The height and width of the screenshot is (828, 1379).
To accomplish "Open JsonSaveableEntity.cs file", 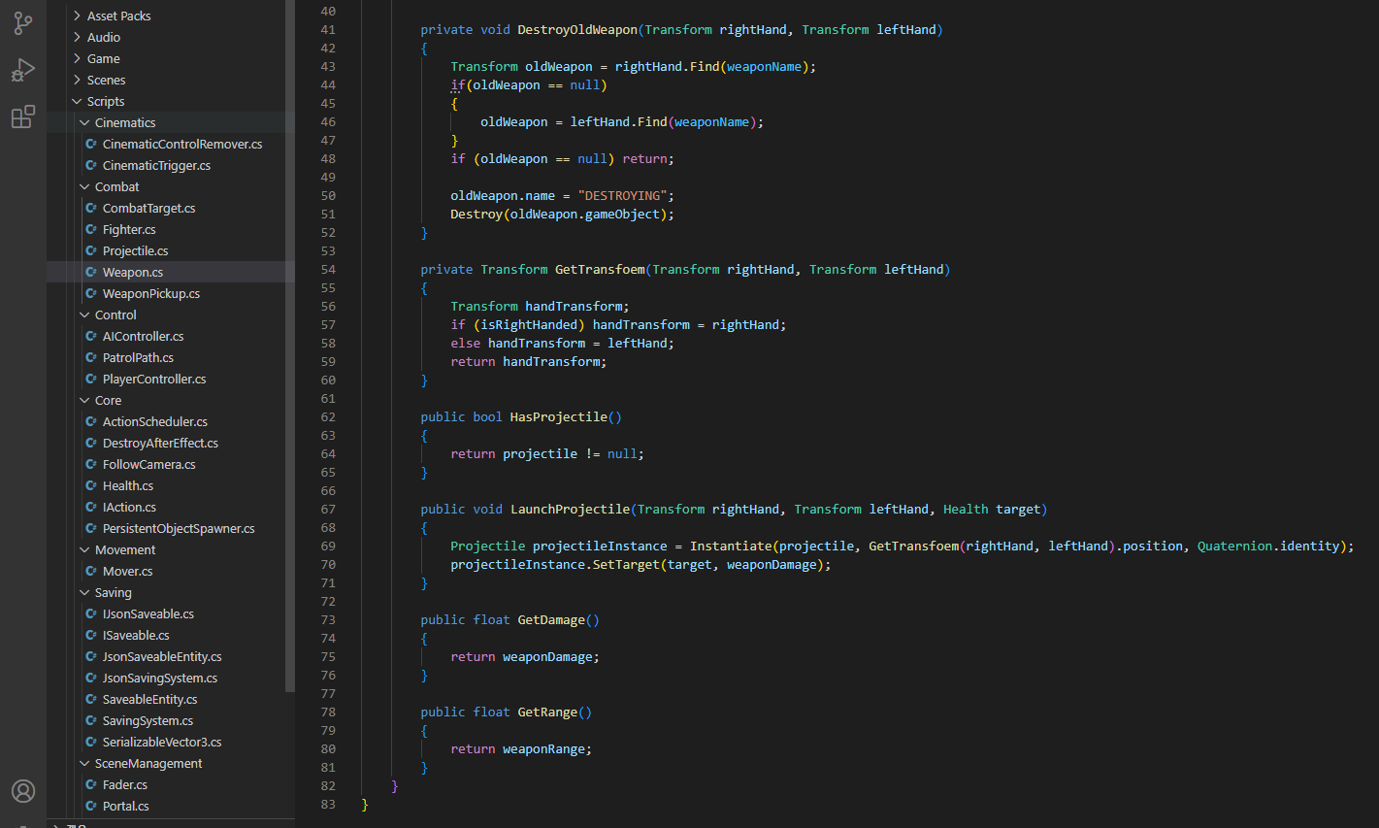I will pos(162,656).
